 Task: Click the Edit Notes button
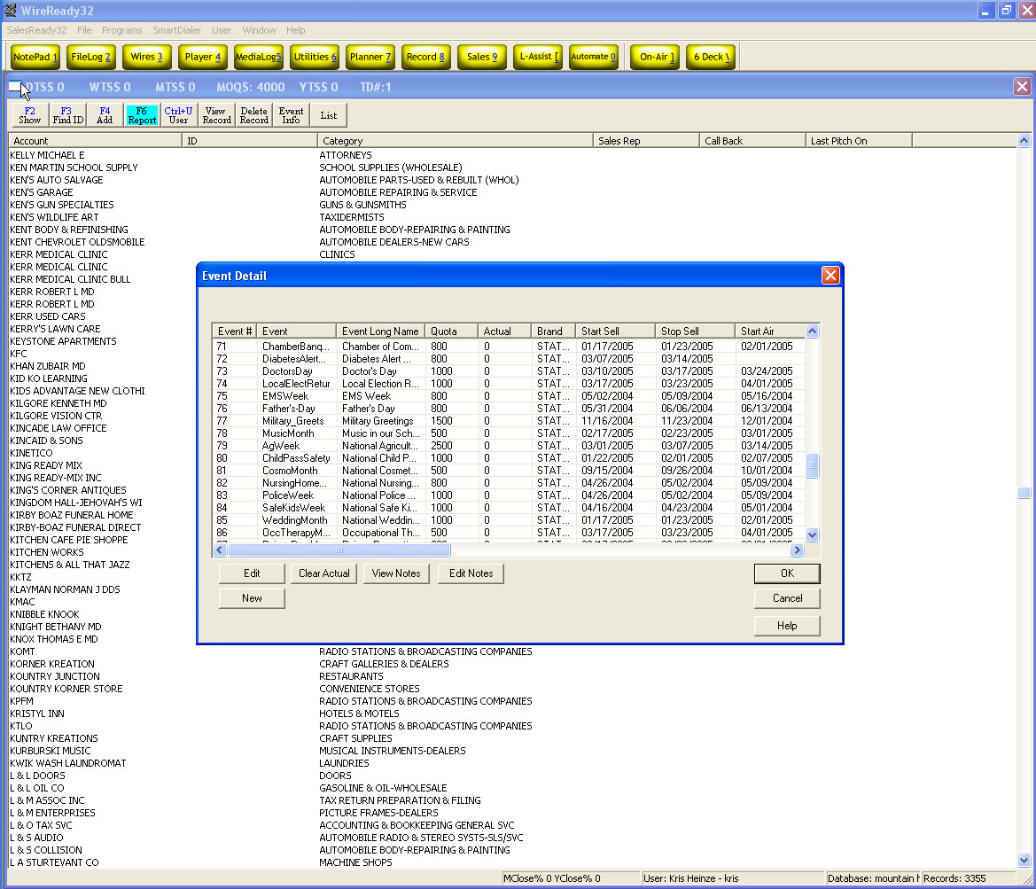click(471, 573)
